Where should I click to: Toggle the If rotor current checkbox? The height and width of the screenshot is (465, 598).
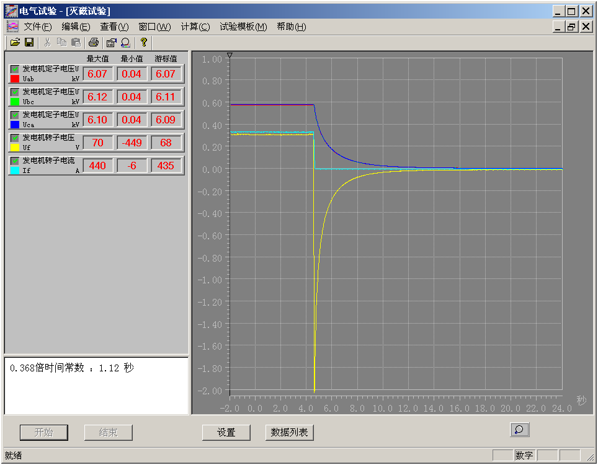tap(15, 161)
